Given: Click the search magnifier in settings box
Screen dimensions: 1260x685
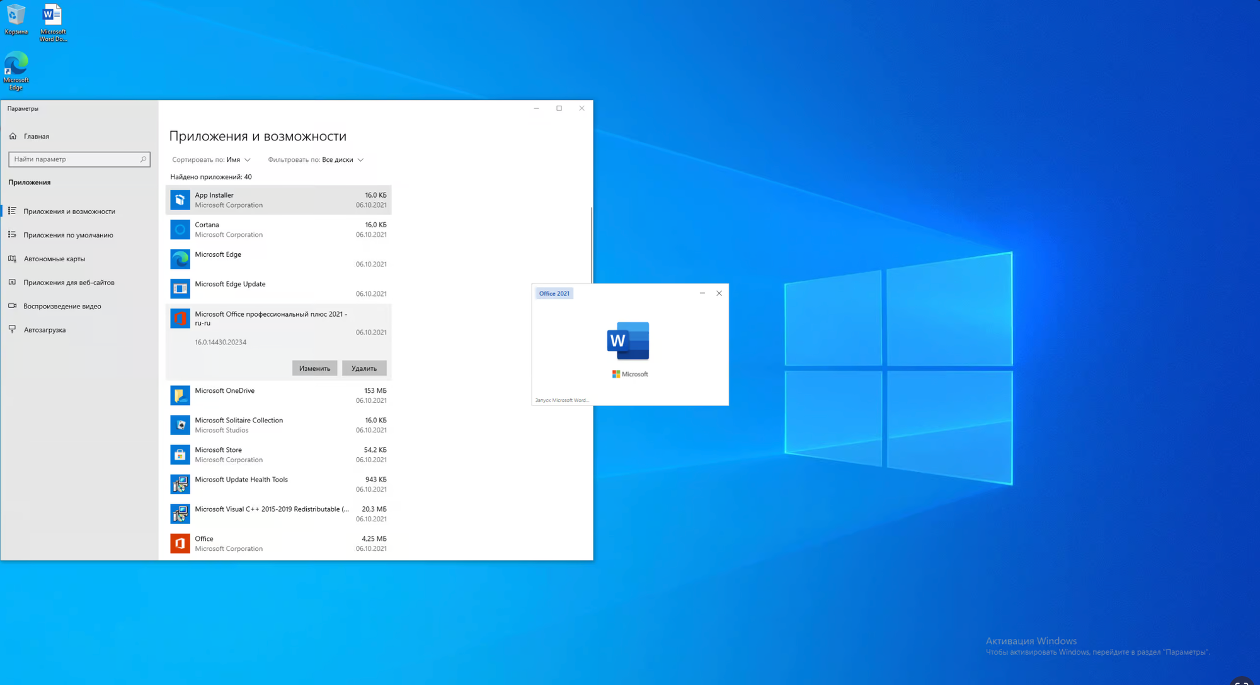Looking at the screenshot, I should tap(143, 159).
